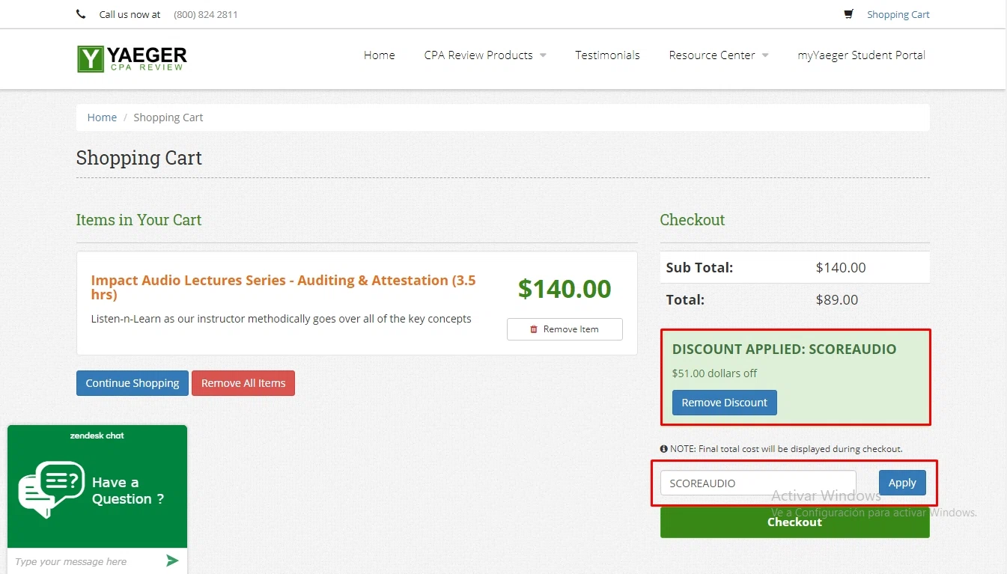Go to the Testimonials page
Image resolution: width=1007 pixels, height=574 pixels.
607,55
